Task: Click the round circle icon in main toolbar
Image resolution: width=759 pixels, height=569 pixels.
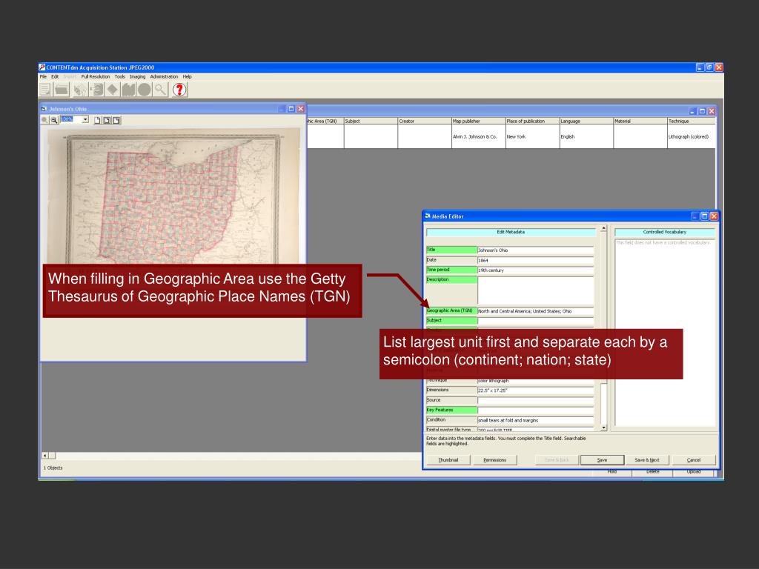Action: (145, 90)
